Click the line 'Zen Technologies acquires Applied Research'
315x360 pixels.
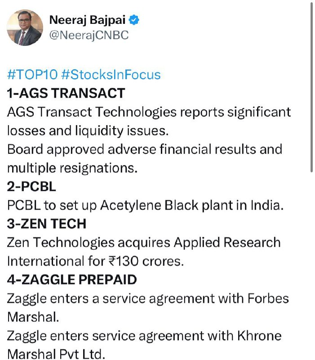(x=144, y=243)
